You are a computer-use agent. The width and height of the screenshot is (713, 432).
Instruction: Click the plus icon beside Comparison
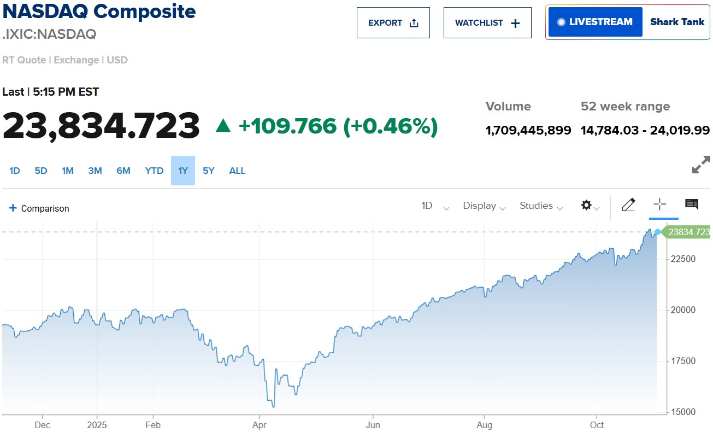click(13, 208)
